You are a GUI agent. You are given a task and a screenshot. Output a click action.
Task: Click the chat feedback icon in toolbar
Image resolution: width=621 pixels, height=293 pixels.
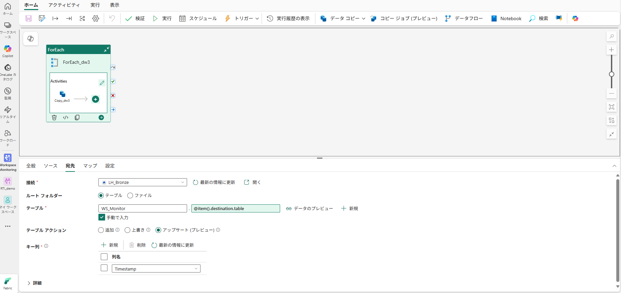coord(559,18)
